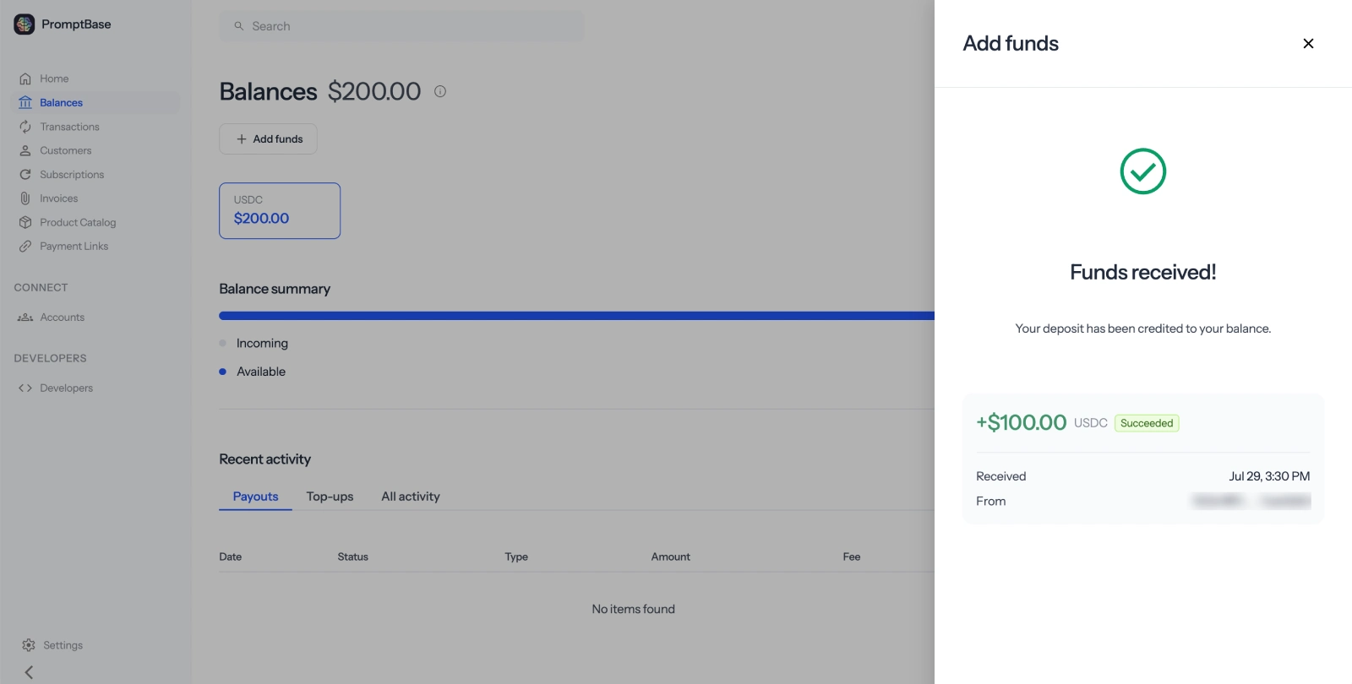Open Settings label in sidebar

pyautogui.click(x=63, y=645)
